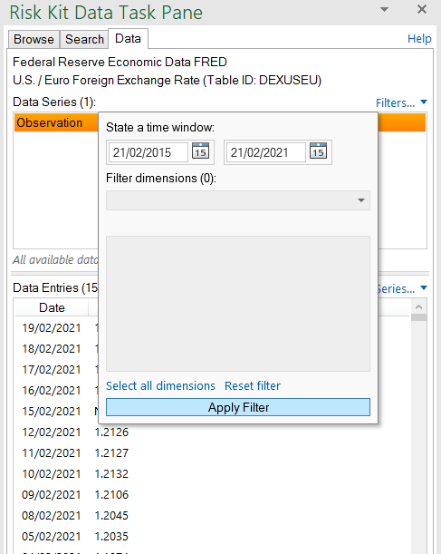
Task: Open the Filter dimensions combo box
Action: coord(238,200)
